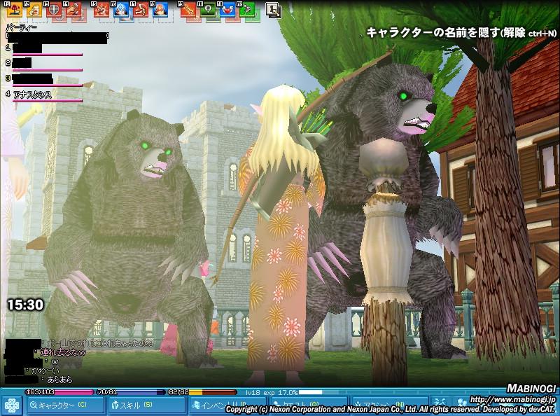Switch the hotkey bar set with the numbered icon

point(274,11)
